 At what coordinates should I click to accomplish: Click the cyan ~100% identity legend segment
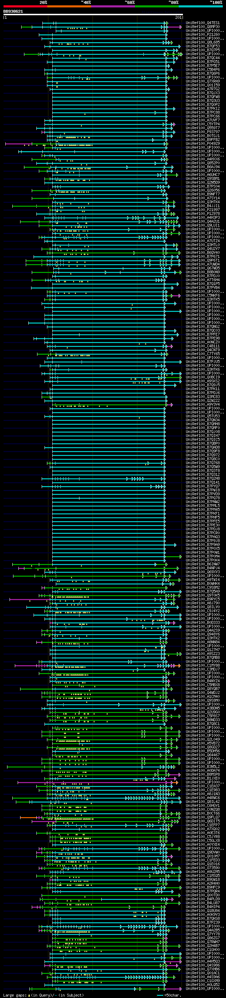tap(201, 7)
